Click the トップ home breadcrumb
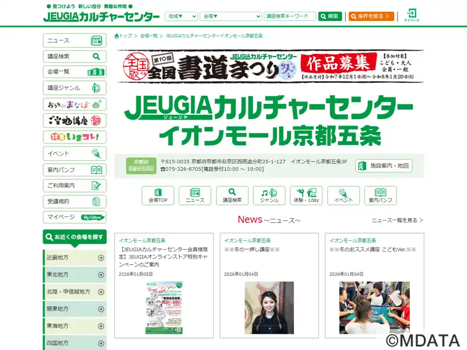 coord(123,36)
